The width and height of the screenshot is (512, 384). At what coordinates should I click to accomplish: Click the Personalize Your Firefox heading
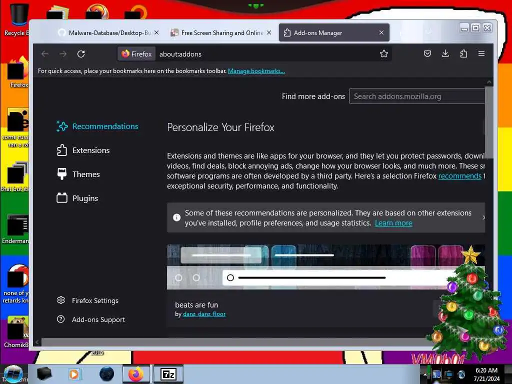click(220, 127)
